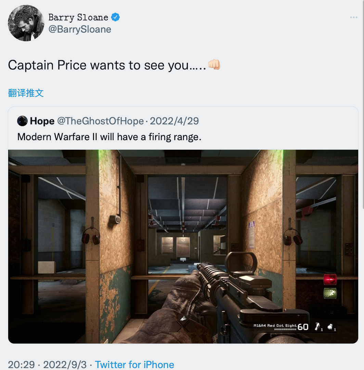Open the Barry Sloane display name
This screenshot has height=370, width=364.
[x=78, y=17]
